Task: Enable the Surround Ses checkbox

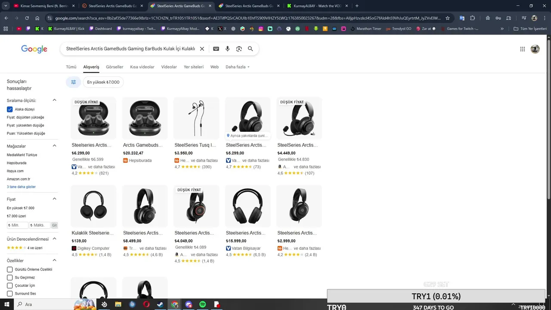Action: [9, 294]
